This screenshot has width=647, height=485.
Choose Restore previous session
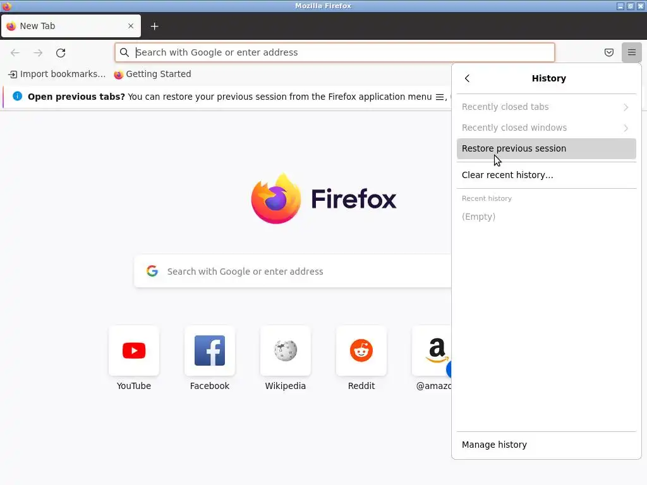546,148
